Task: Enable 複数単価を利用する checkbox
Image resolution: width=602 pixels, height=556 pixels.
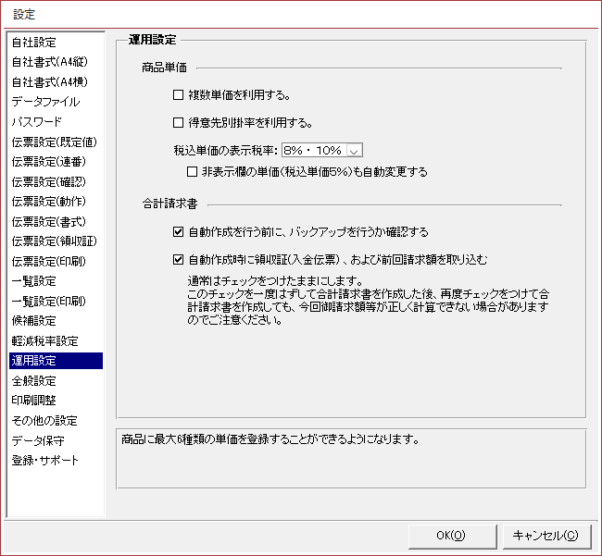Action: (178, 94)
